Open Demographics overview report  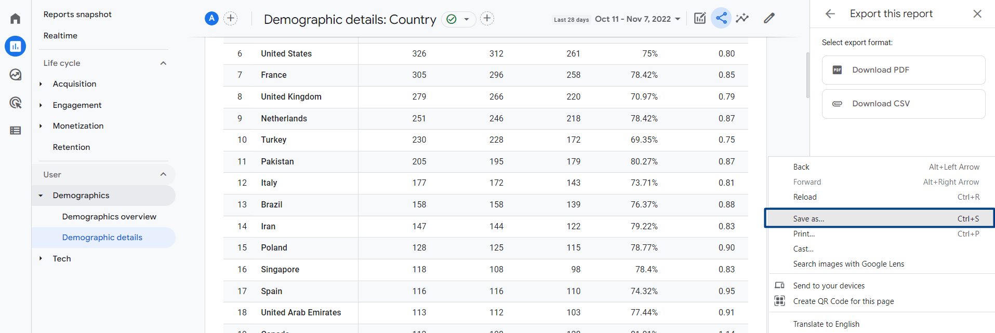pos(109,217)
